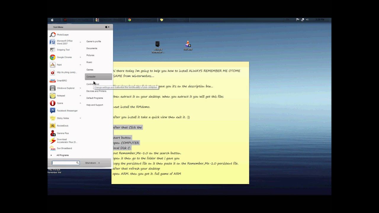Viewport: 379px width, 213px height.
Task: Expand jump list for Paint
Action: (x=80, y=65)
